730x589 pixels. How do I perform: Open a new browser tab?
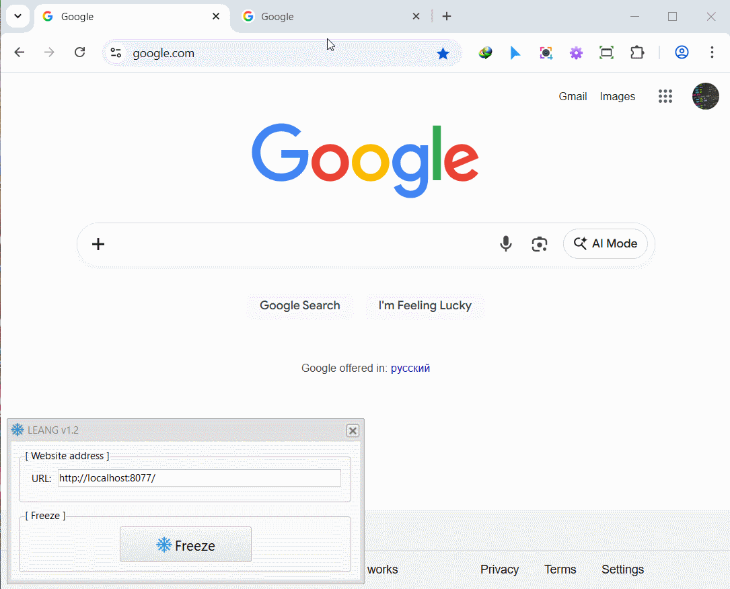point(447,16)
